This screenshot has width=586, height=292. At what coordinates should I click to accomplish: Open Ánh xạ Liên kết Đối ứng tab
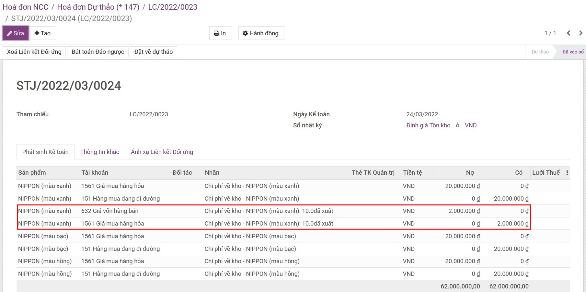(x=162, y=152)
